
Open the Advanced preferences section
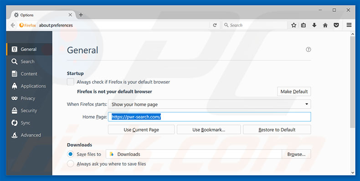(x=29, y=135)
